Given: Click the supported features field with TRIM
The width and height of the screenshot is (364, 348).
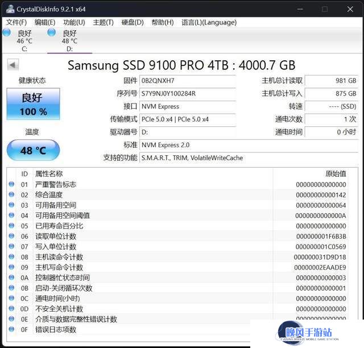Looking at the screenshot, I should coord(249,158).
